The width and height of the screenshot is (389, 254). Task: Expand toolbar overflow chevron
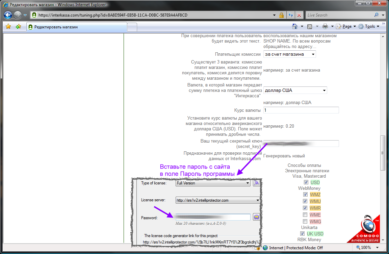[384, 24]
